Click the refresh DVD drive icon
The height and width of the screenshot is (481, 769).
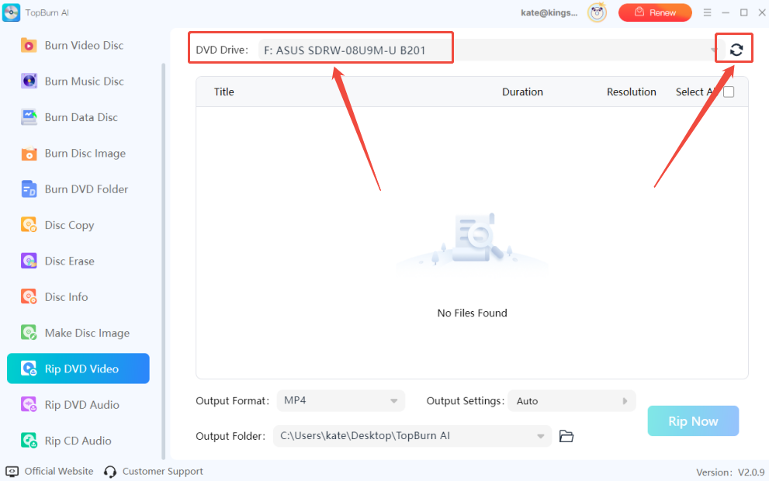[736, 50]
